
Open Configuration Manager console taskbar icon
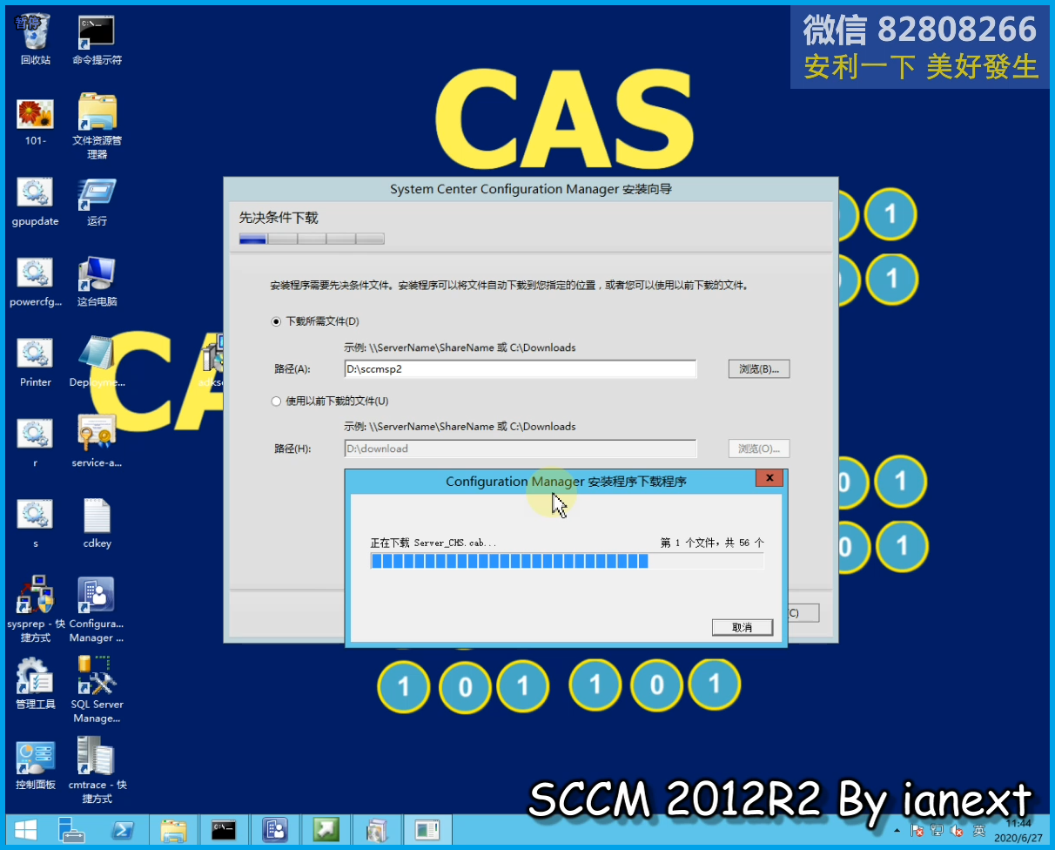coord(275,829)
